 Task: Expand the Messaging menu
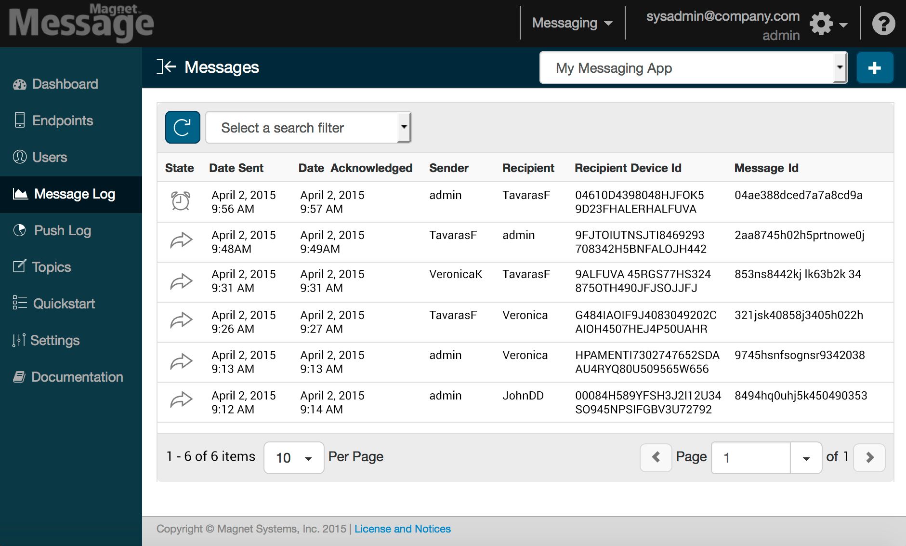pos(571,23)
